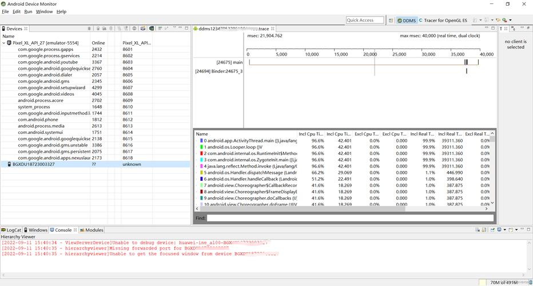The height and width of the screenshot is (286, 533).
Task: Click the Quick Access search field
Action: click(x=365, y=20)
